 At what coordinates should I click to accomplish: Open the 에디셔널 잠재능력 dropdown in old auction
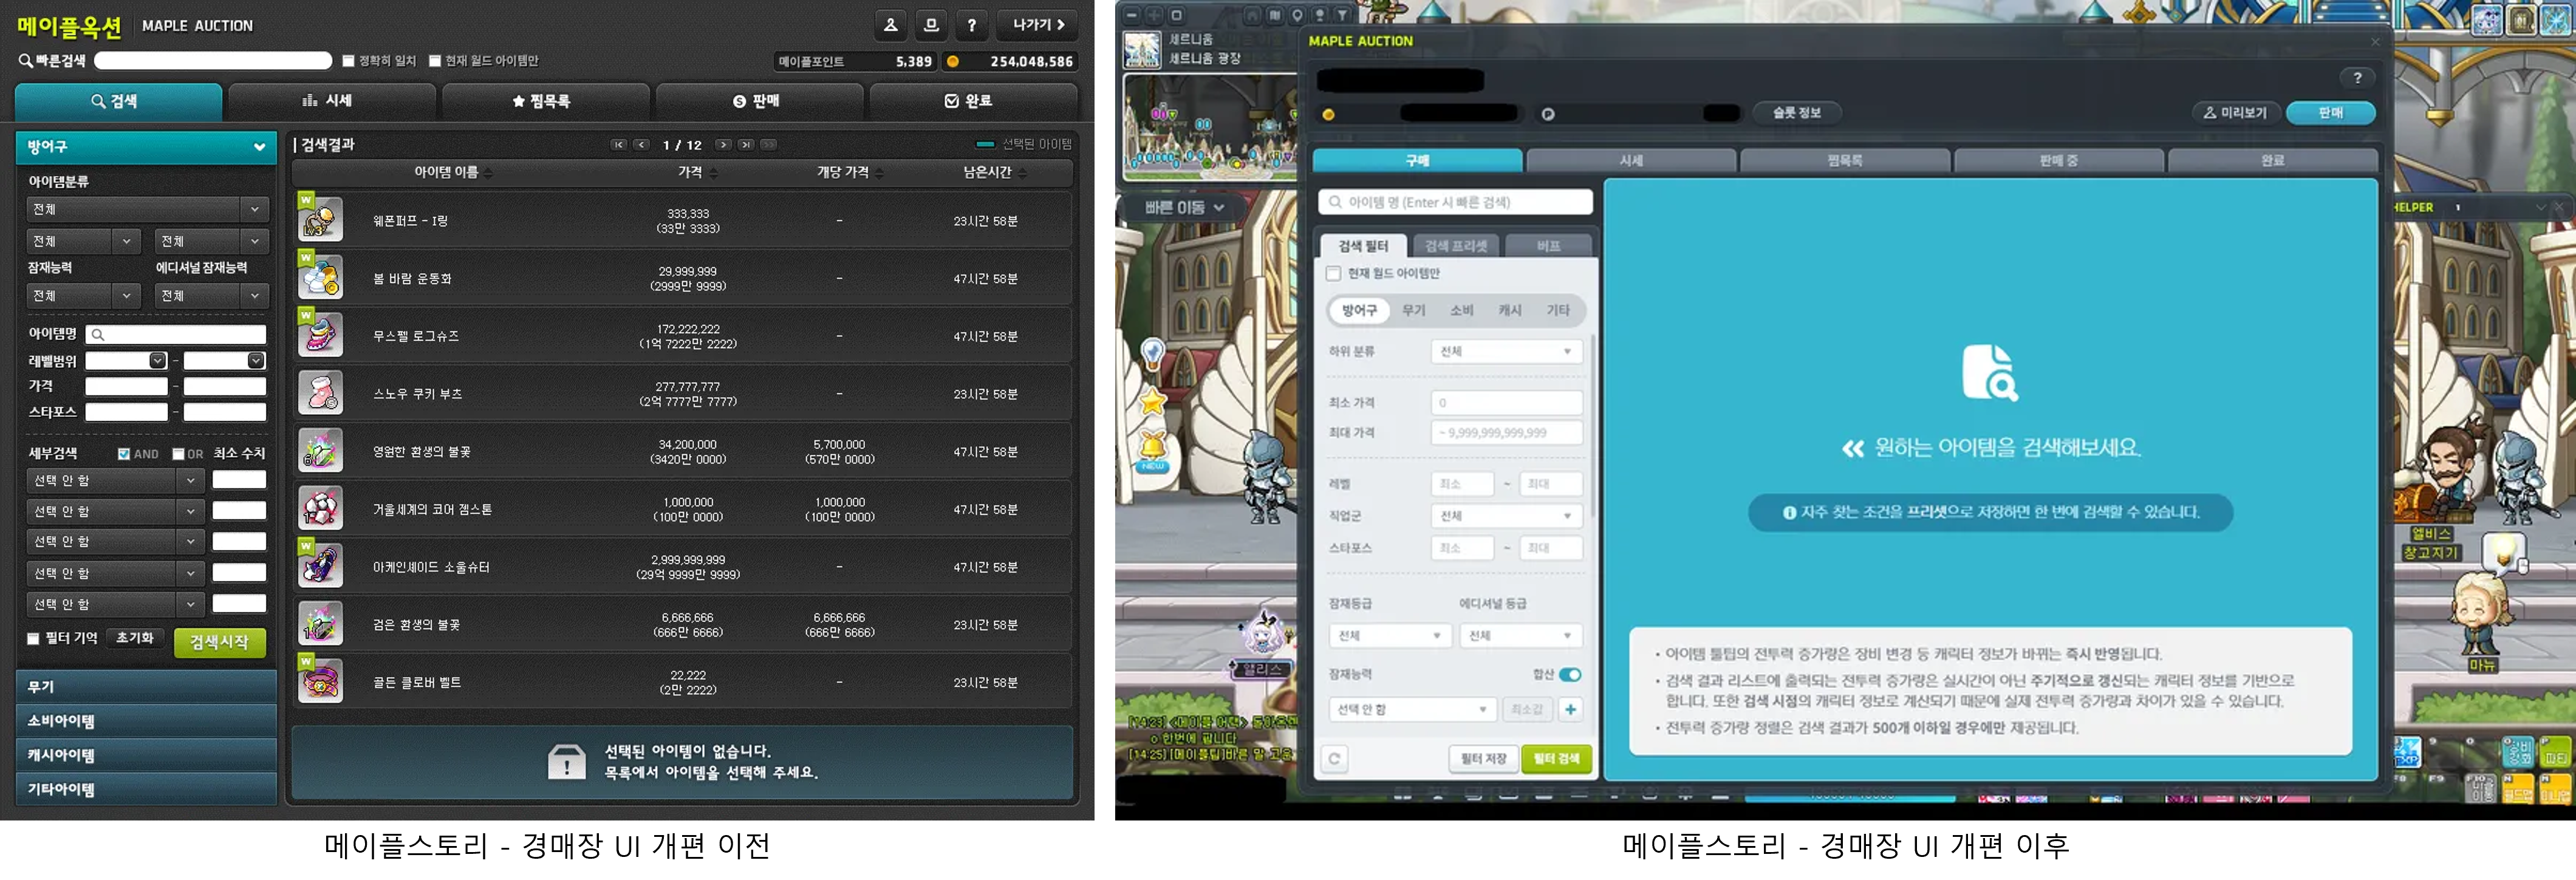pos(212,296)
